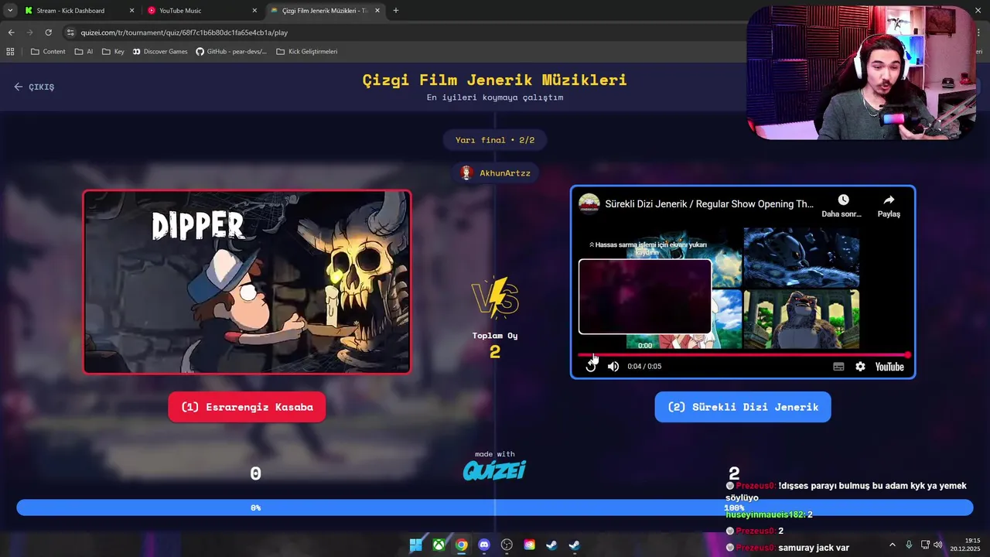Viewport: 990px width, 557px height.
Task: Vote for (1) Esrarengiz Kasaba
Action: pos(247,407)
